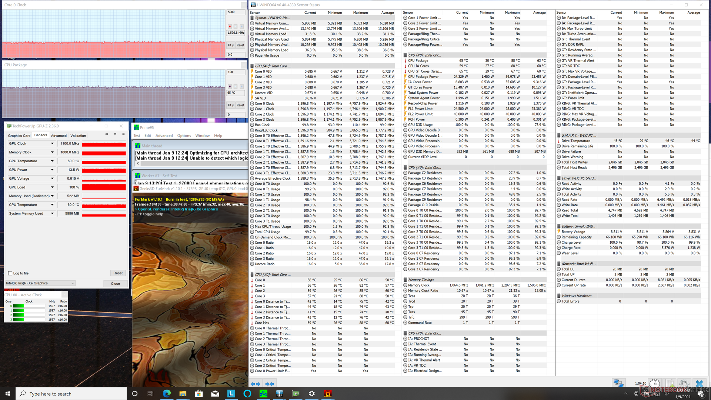Image resolution: width=711 pixels, height=400 pixels.
Task: Open Intel Iris Xe Graphics device selector
Action: [x=40, y=283]
